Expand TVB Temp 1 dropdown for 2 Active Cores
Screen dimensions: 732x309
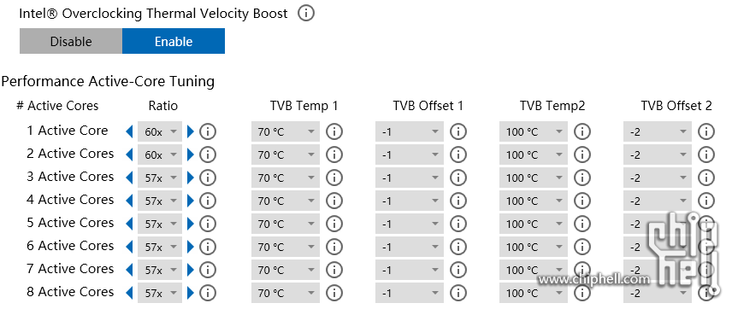click(x=286, y=154)
